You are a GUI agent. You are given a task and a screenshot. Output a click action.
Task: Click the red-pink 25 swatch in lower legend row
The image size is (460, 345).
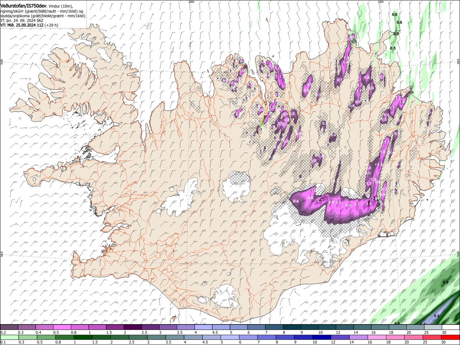coord(431,337)
